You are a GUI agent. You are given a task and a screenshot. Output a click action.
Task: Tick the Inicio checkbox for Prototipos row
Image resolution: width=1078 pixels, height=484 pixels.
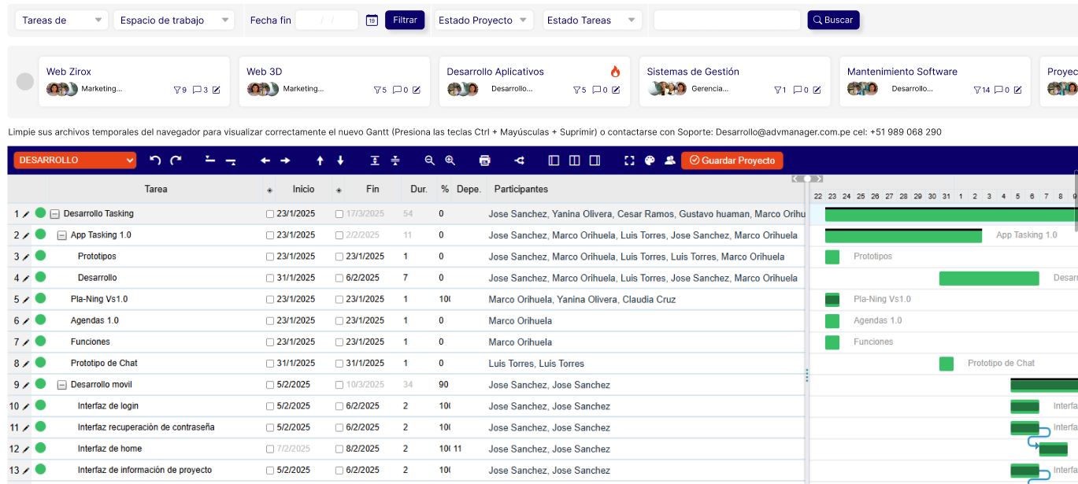pyautogui.click(x=271, y=257)
